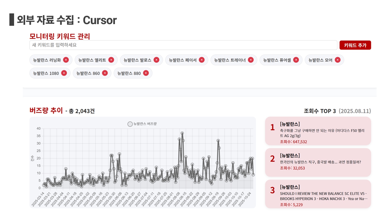This screenshot has height=217, width=385.
Task: Delete the 뉴발란스 페이서 keyword tag
Action: coord(201,60)
